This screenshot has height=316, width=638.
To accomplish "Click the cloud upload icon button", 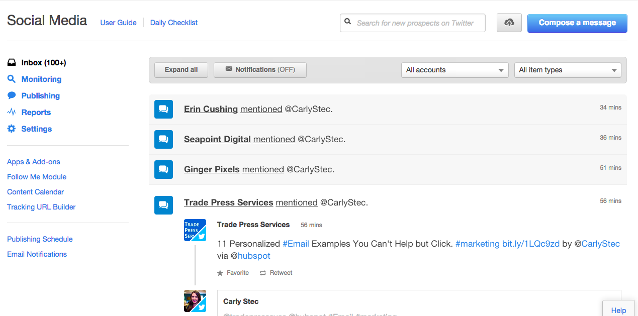I will pos(509,23).
